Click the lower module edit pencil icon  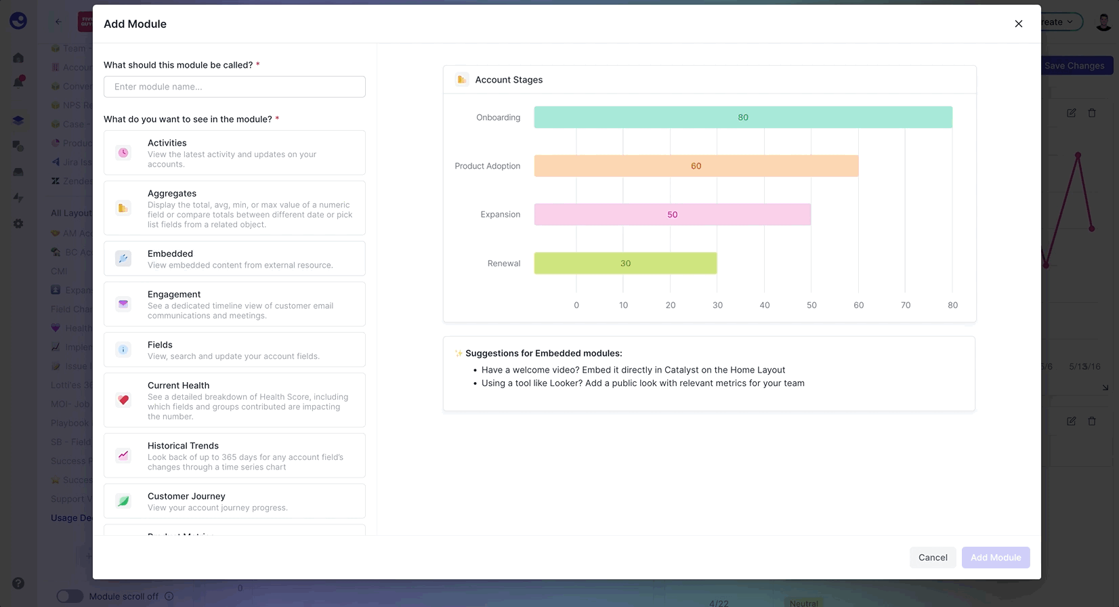coord(1072,421)
